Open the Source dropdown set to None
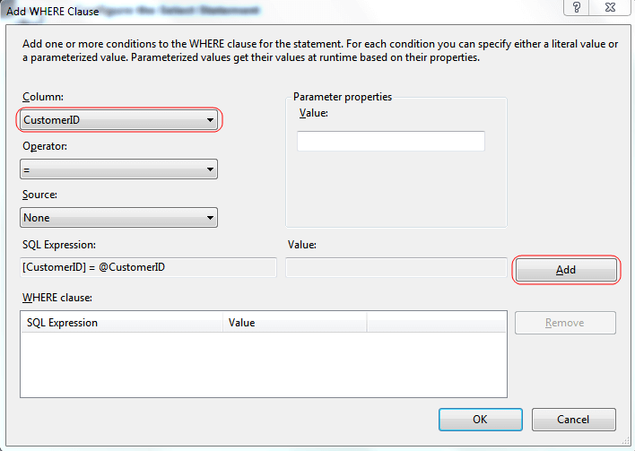 click(x=118, y=217)
